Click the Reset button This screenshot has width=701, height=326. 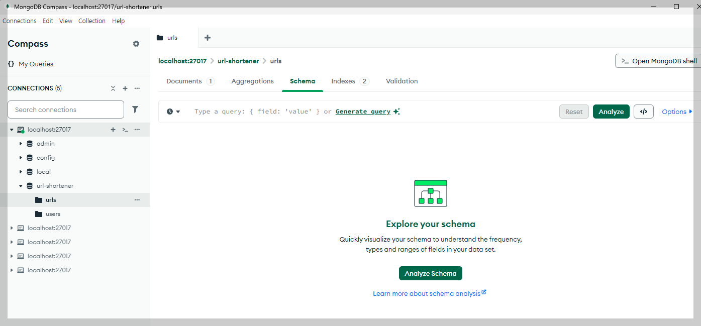pos(574,112)
